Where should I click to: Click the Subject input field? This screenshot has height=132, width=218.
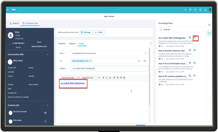pyautogui.click(x=109, y=68)
